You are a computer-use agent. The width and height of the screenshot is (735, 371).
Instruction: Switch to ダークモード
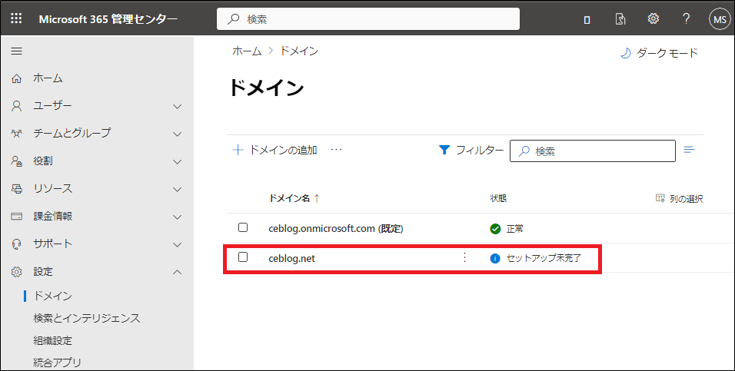click(659, 53)
